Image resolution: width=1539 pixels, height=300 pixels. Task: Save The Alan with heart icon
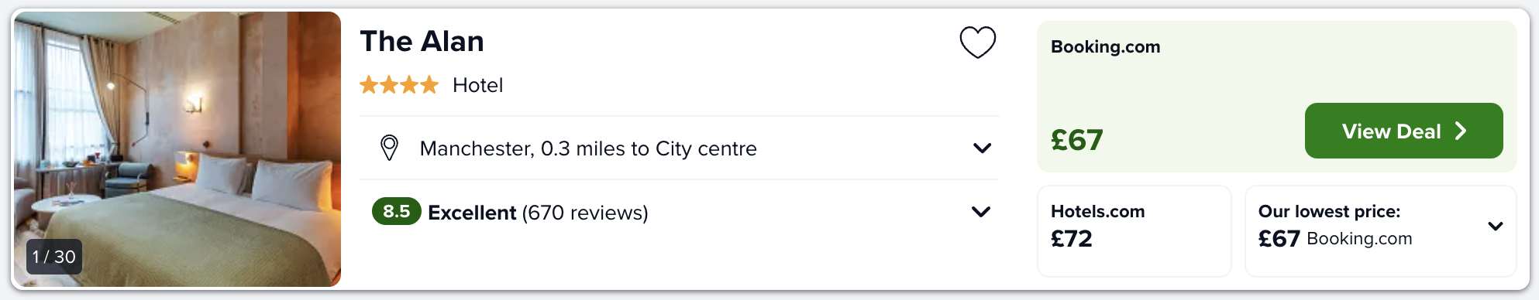point(977,42)
